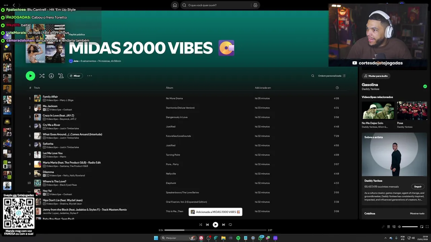Invite collaborators to the playlist
The height and width of the screenshot is (242, 431).
61,76
